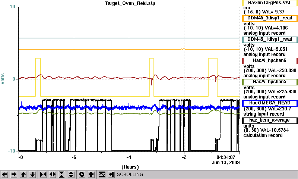Screen dimensions: 298x179
Task: Pan the graph right with the right arrow
Action: [14, 175]
